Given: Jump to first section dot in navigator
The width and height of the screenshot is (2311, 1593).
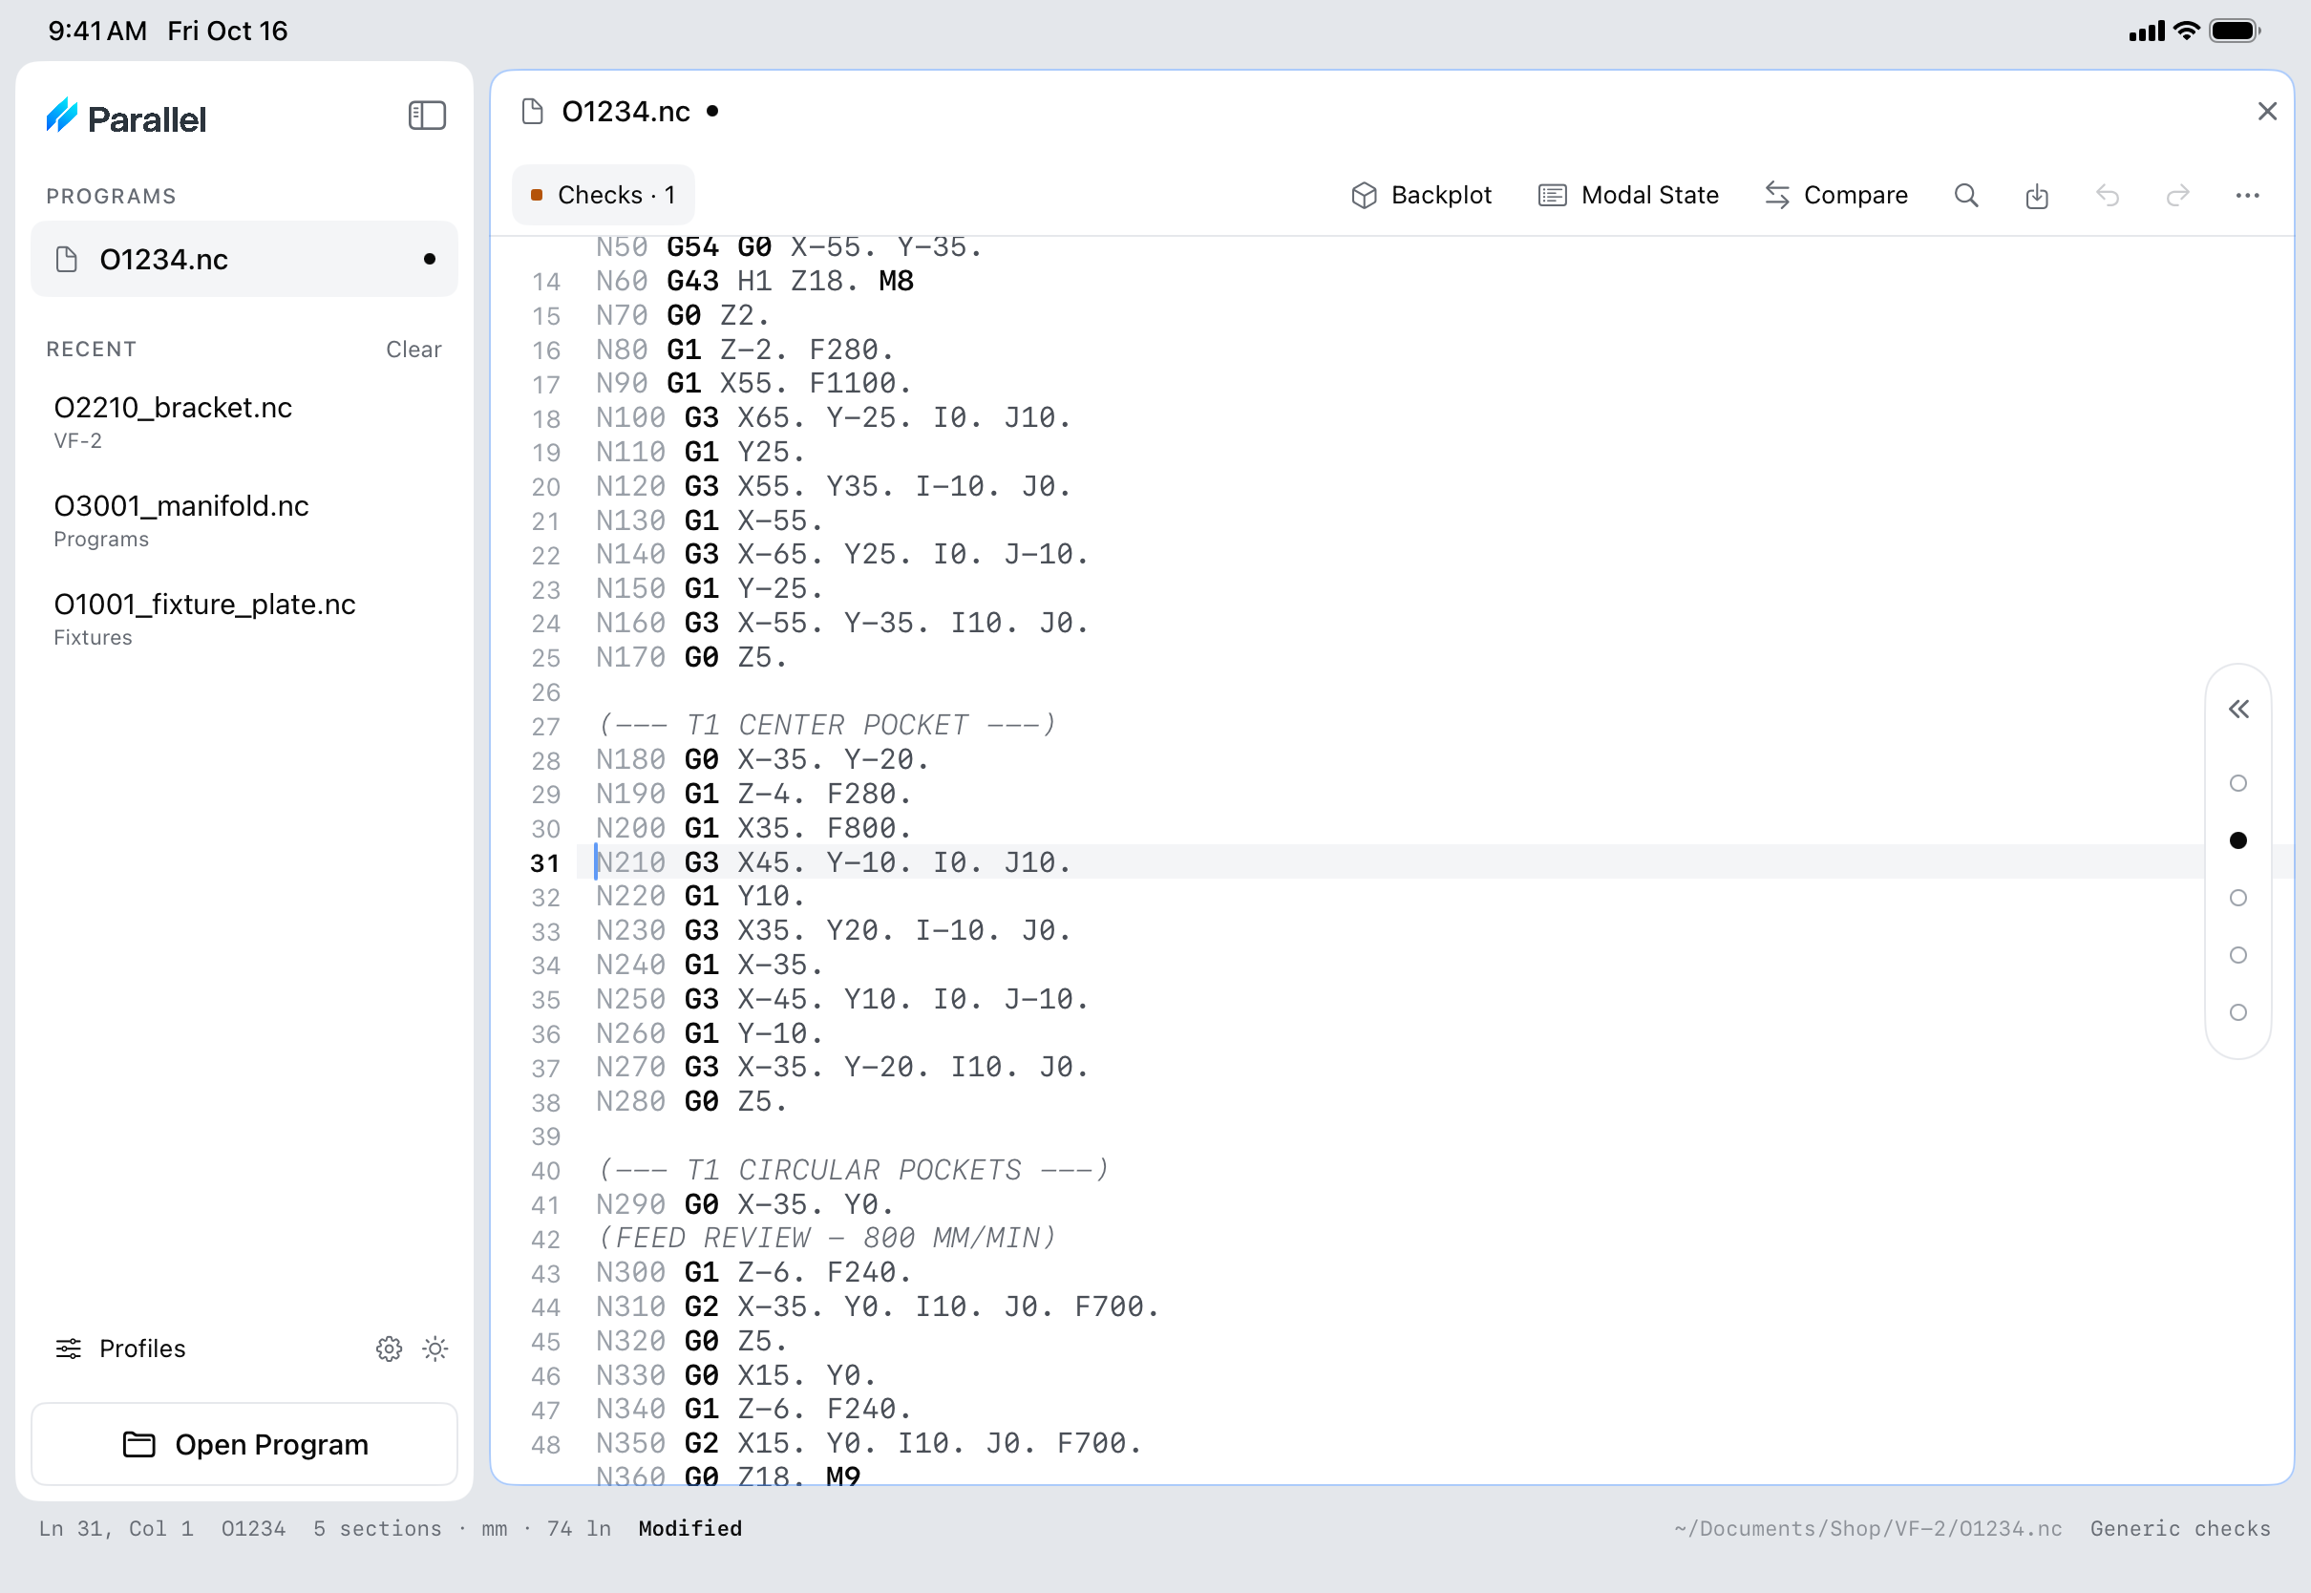Looking at the screenshot, I should (2238, 783).
